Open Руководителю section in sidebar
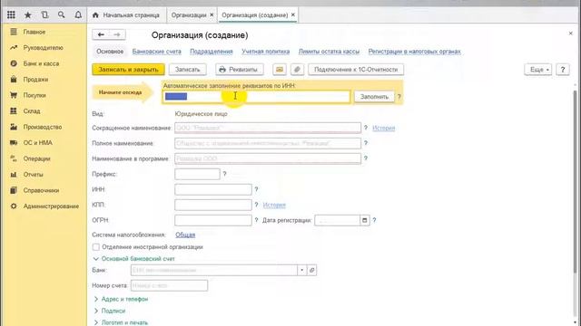This screenshot has width=581, height=326. point(43,48)
